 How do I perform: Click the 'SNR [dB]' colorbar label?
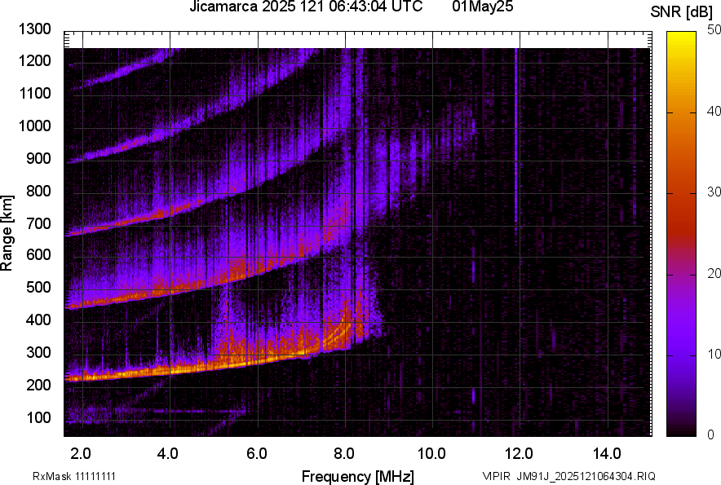(682, 12)
